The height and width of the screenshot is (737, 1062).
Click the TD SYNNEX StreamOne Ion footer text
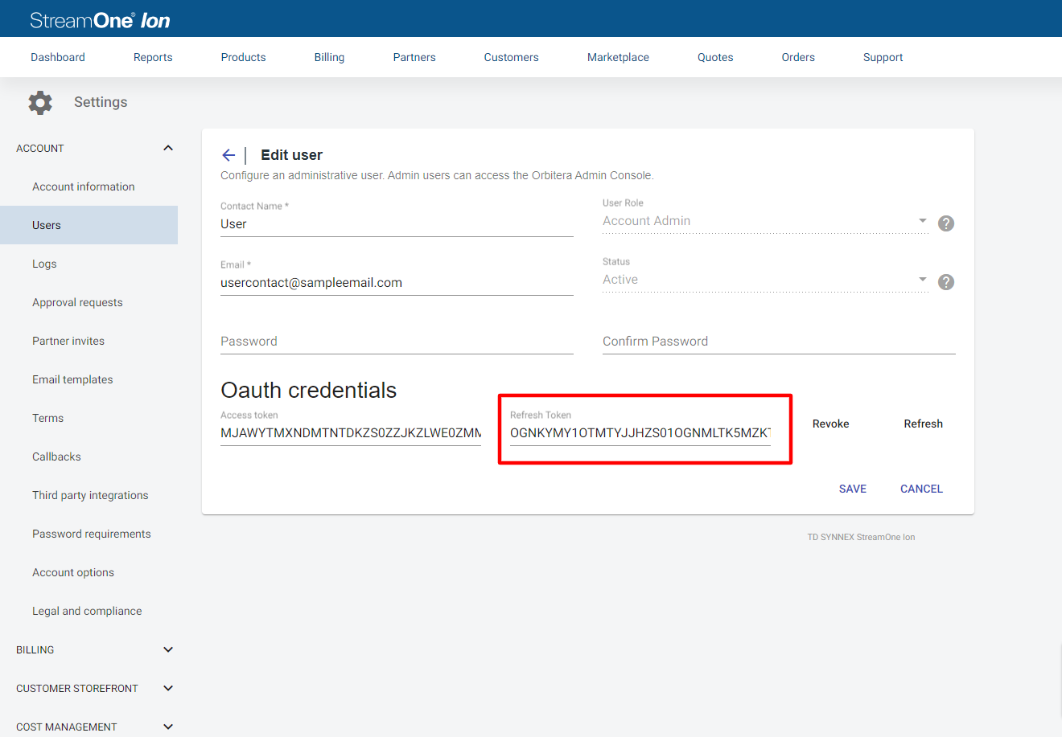[x=861, y=537]
